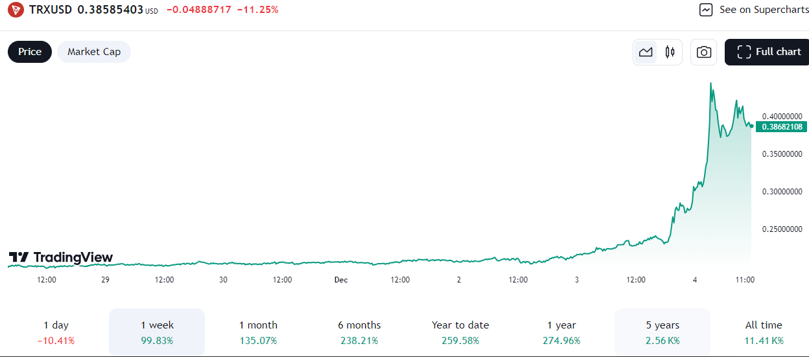Take a chart snapshot with camera icon

pos(703,52)
